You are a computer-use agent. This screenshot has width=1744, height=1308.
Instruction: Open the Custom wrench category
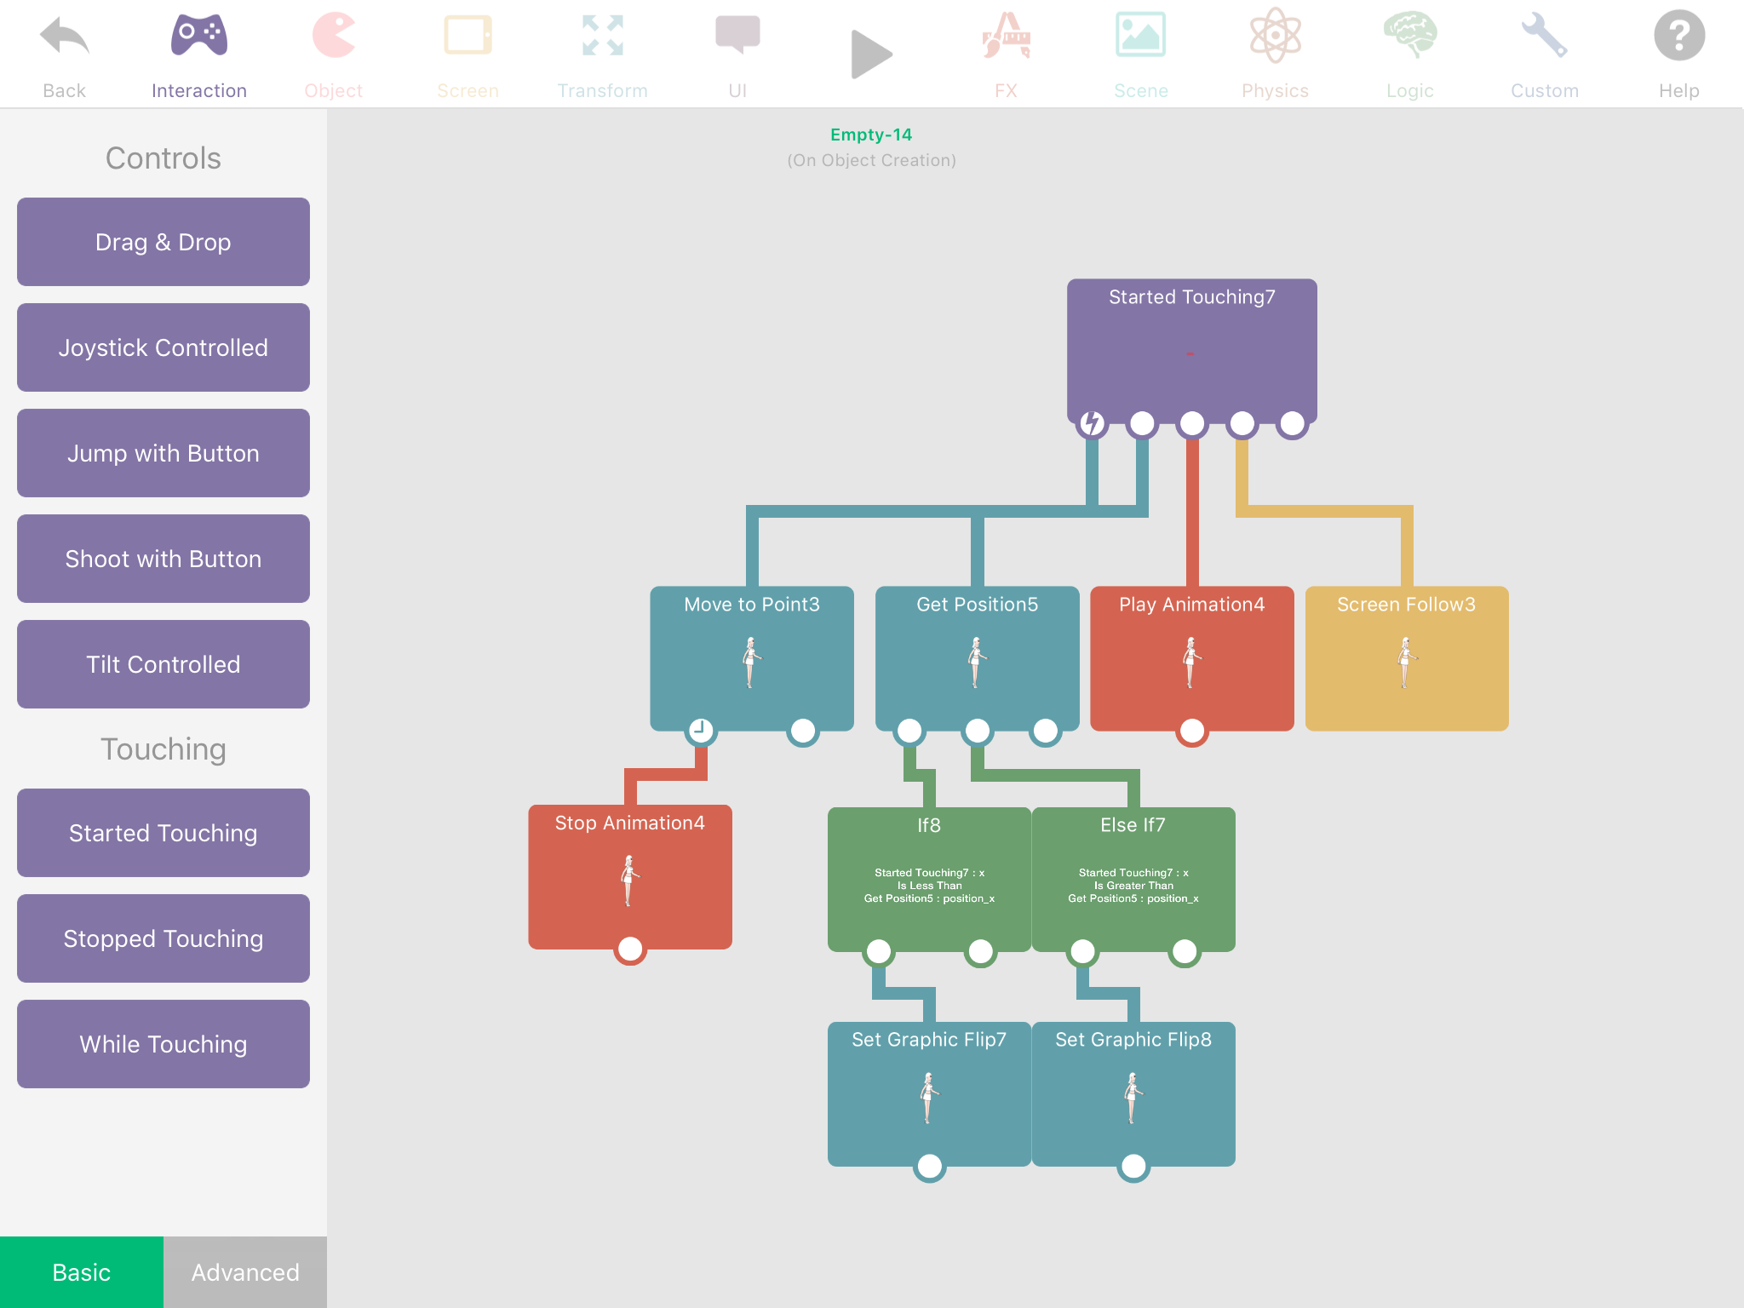1544,53
